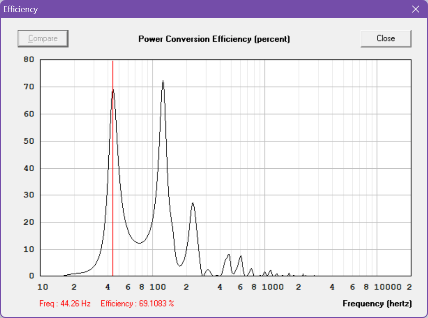
Task: Click the 'Efficiency' window title text
Action: (20, 9)
